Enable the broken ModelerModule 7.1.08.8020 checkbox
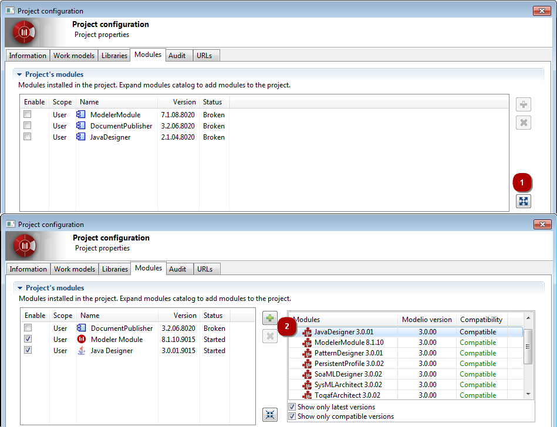 pos(27,114)
